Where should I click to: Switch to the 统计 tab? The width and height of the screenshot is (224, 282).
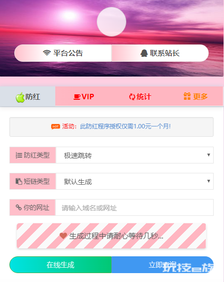[140, 96]
